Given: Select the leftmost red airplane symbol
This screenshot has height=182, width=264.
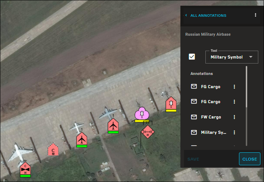Looking at the screenshot, I should [82, 139].
